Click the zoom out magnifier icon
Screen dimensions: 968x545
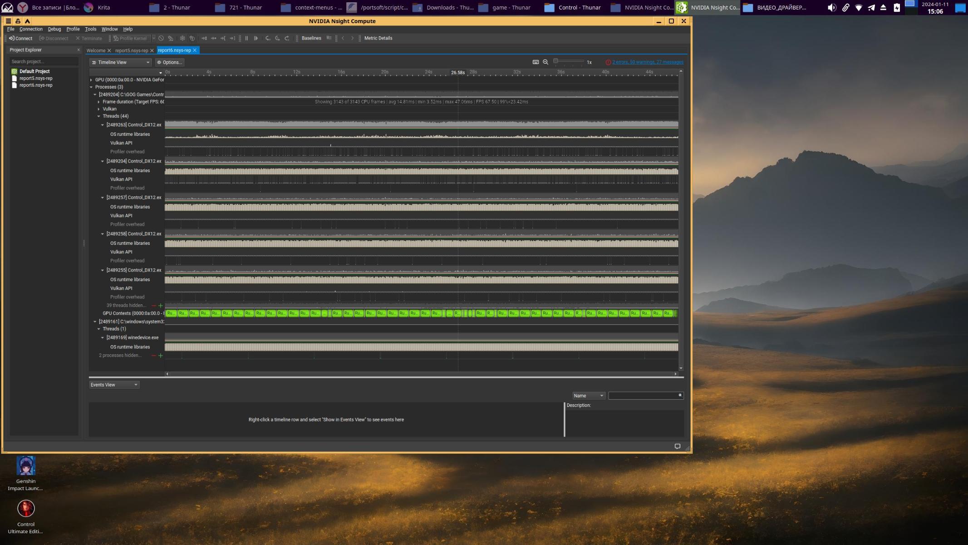tap(545, 62)
